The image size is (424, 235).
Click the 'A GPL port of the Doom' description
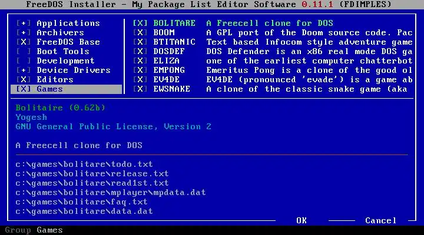309,33
